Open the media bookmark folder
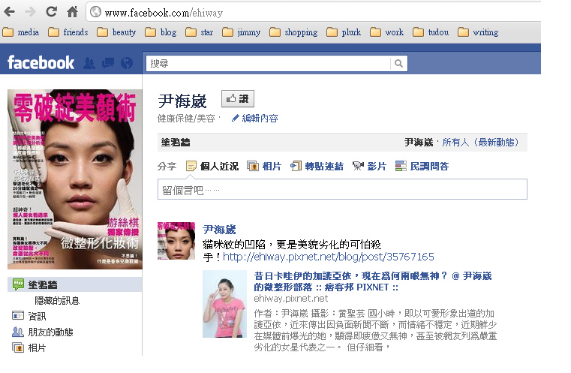The image size is (571, 373). pos(21,32)
